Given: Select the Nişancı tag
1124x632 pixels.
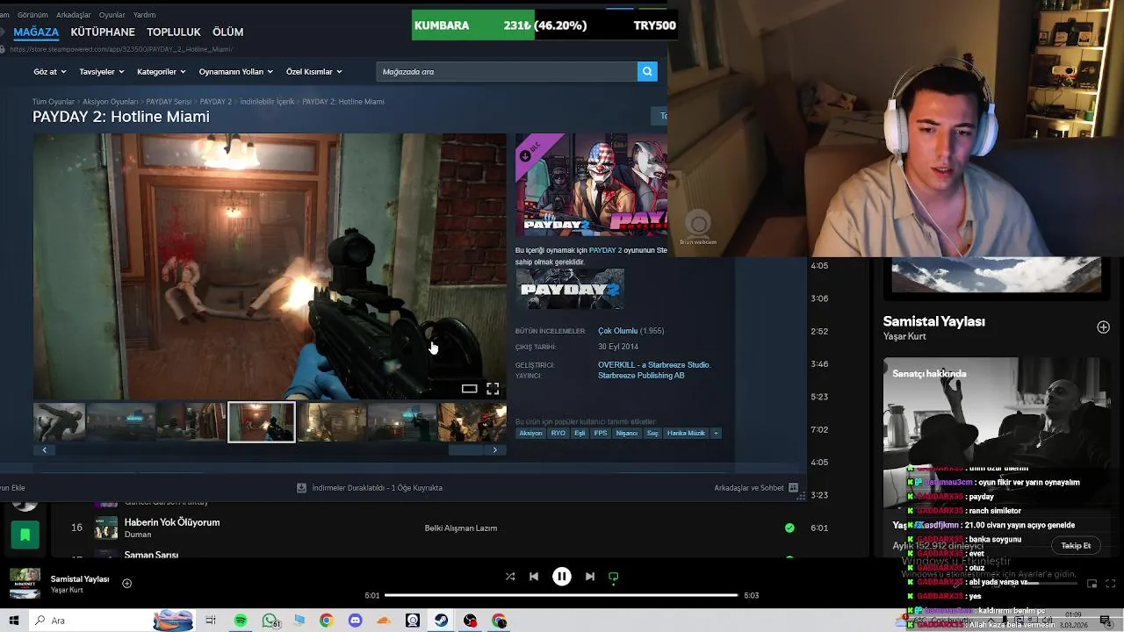Looking at the screenshot, I should pos(627,433).
